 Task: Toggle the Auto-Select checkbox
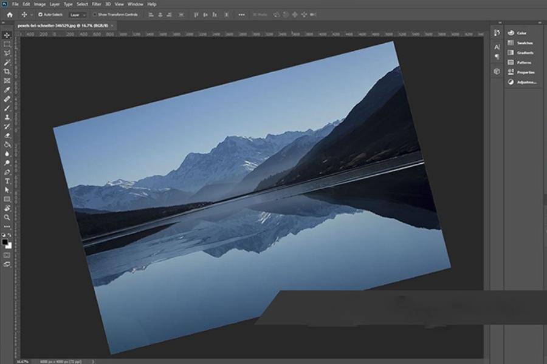pos(40,15)
